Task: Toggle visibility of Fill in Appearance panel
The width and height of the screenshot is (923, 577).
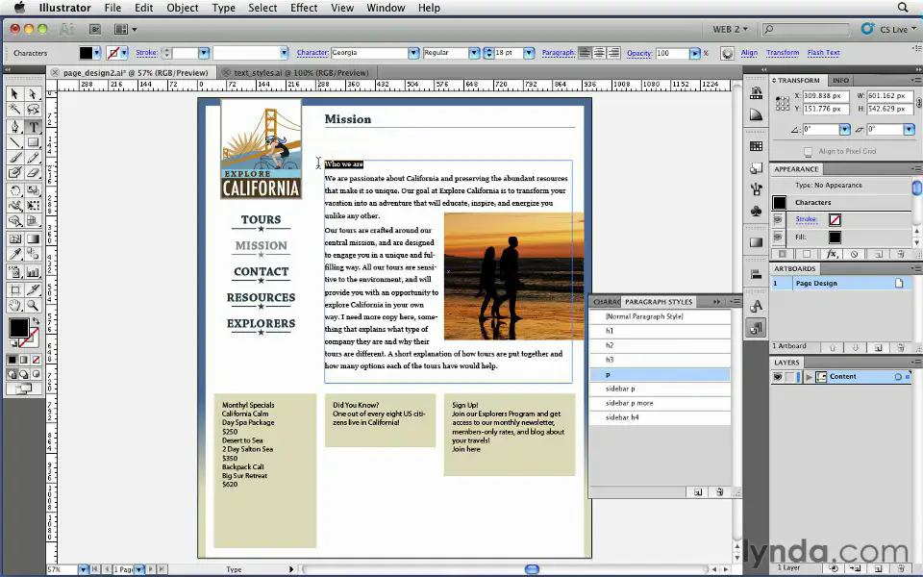Action: 778,237
